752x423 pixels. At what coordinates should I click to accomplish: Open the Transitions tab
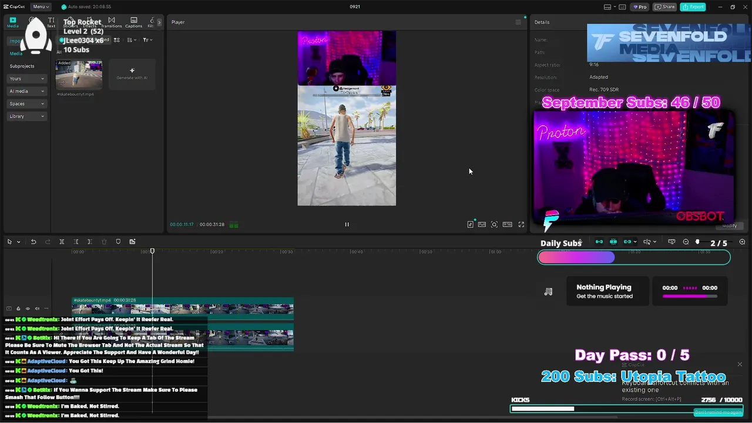tap(111, 22)
